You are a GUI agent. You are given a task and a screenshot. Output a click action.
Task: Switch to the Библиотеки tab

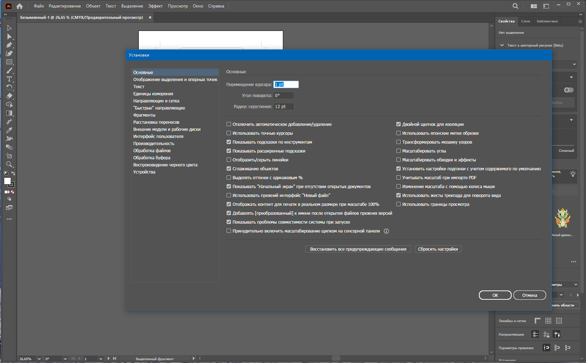[547, 21]
